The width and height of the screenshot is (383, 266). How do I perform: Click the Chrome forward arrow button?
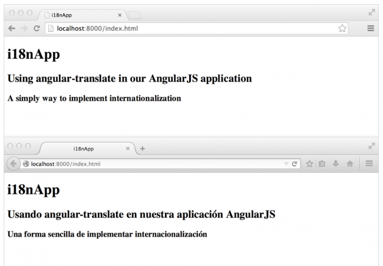pos(24,28)
